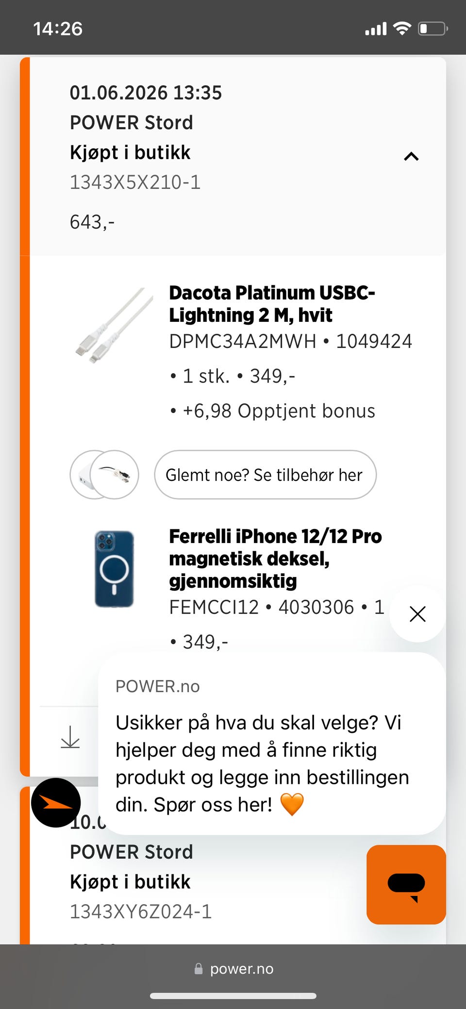Open Glemt noe? Se tilbehør her
The width and height of the screenshot is (466, 1009).
coord(265,475)
